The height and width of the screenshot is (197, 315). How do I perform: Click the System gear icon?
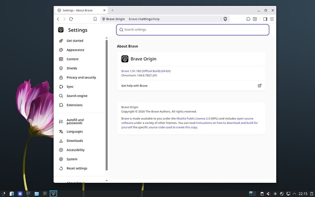[61, 159]
